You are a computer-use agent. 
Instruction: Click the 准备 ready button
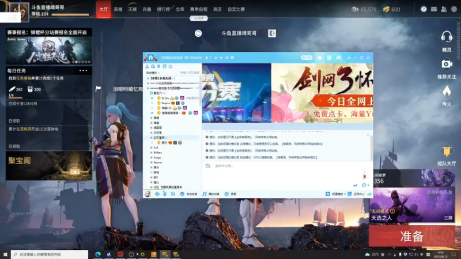[412, 236]
